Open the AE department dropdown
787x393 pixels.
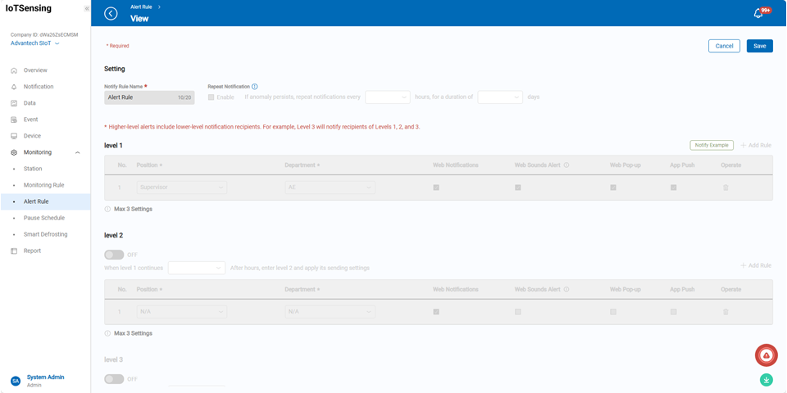pos(330,187)
